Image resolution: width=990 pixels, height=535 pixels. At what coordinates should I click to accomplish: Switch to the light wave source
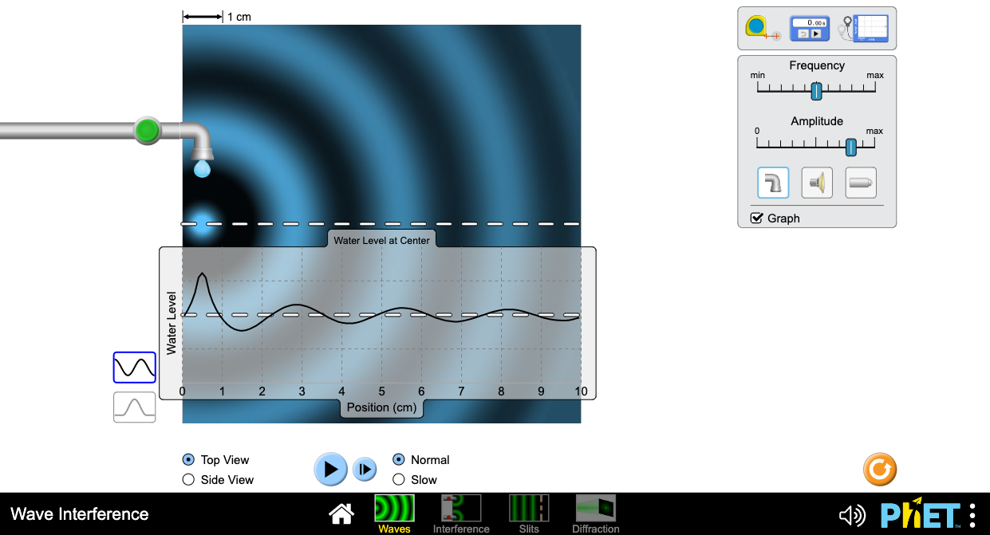pos(859,182)
